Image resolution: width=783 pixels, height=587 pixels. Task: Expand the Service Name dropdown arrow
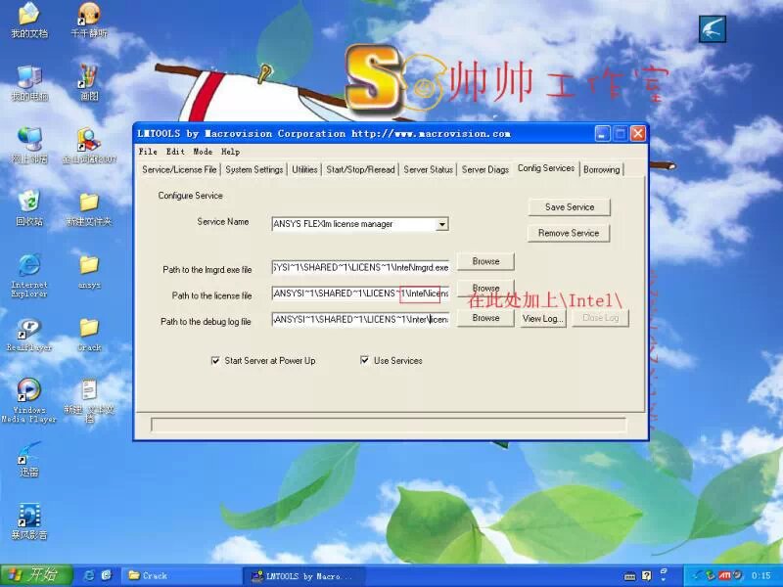tap(441, 224)
